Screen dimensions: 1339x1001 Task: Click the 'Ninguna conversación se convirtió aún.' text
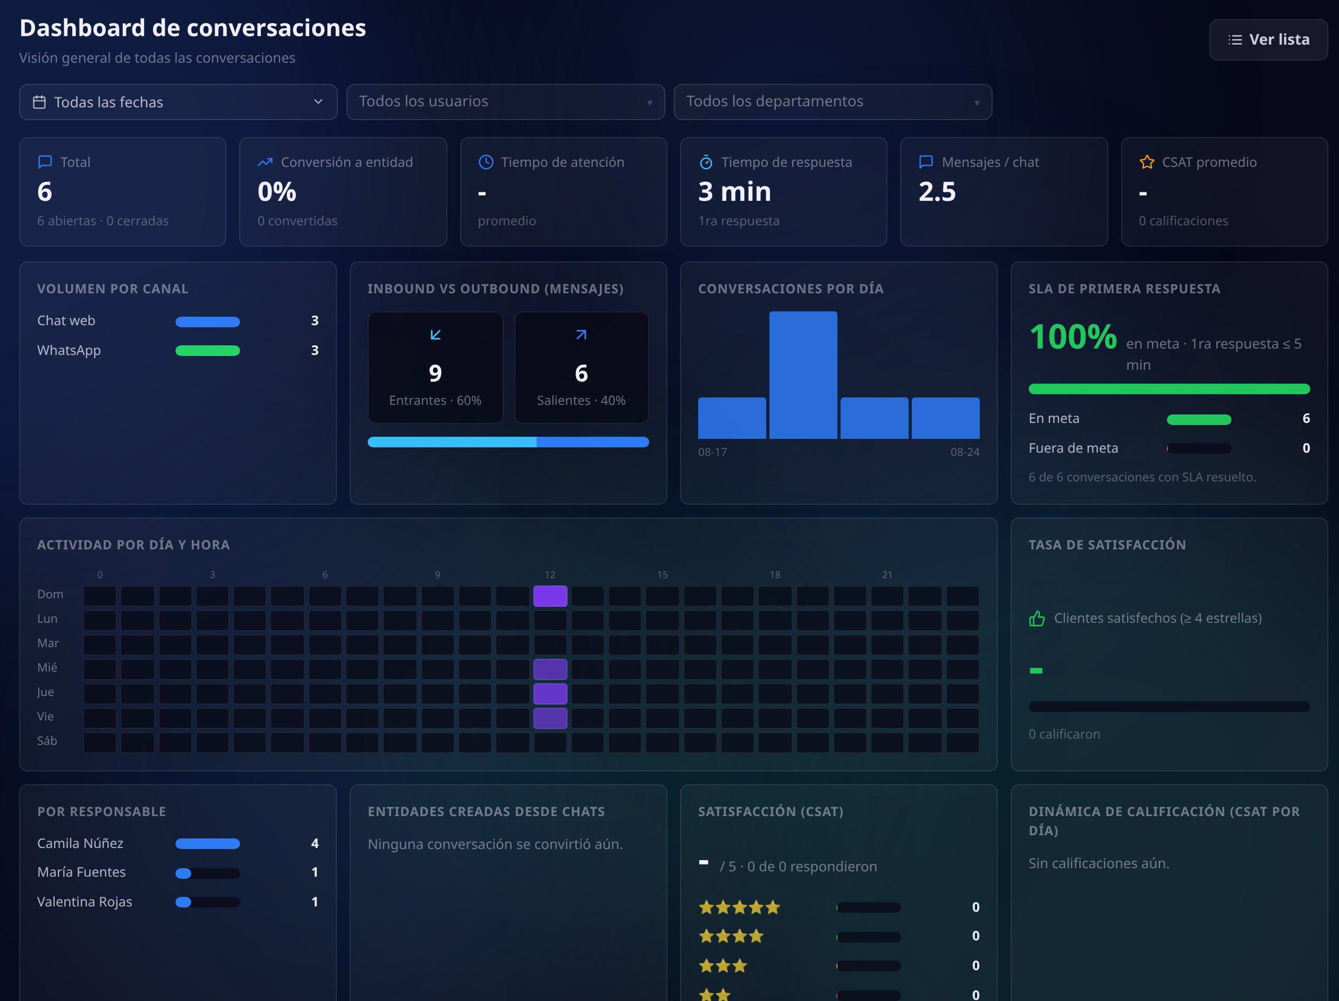[495, 844]
